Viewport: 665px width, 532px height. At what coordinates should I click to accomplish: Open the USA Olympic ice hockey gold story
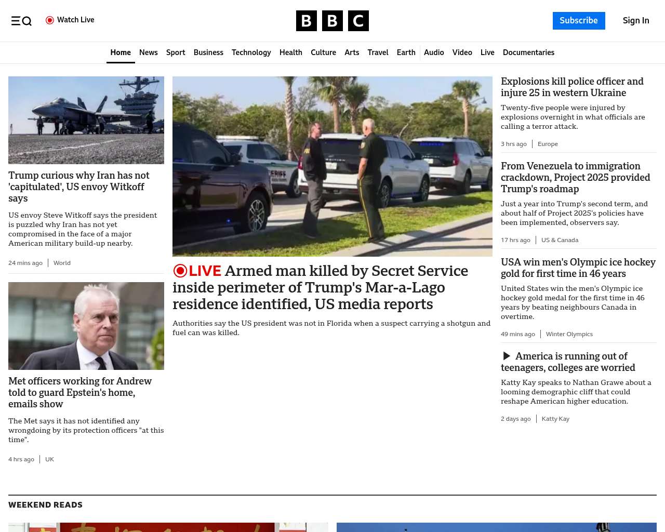pos(578,268)
